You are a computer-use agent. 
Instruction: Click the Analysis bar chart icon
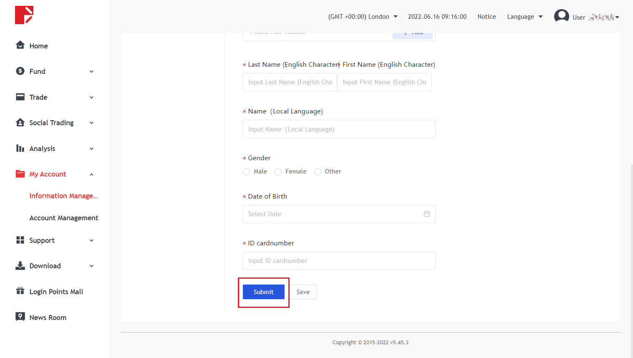[x=20, y=148]
